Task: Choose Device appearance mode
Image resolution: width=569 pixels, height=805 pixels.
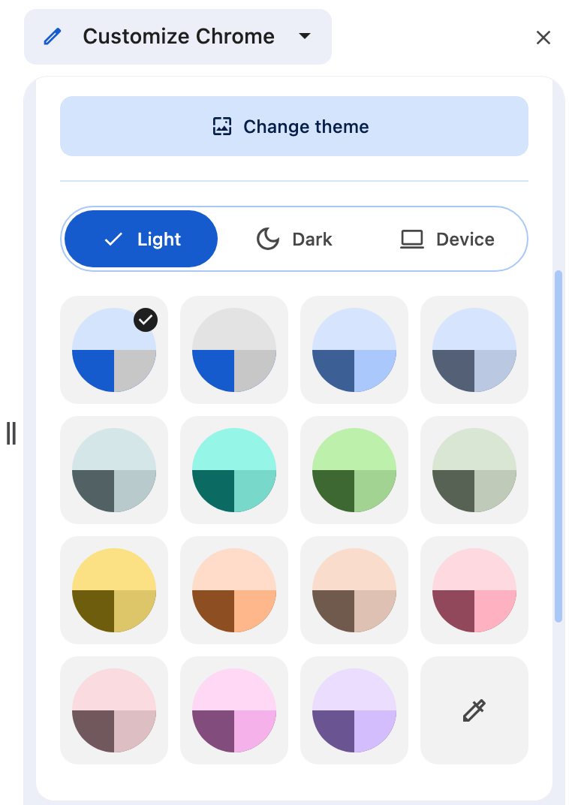Action: [x=447, y=239]
